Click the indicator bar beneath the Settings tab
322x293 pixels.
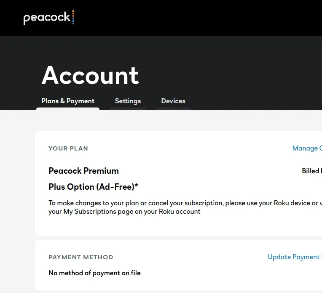coord(128,109)
